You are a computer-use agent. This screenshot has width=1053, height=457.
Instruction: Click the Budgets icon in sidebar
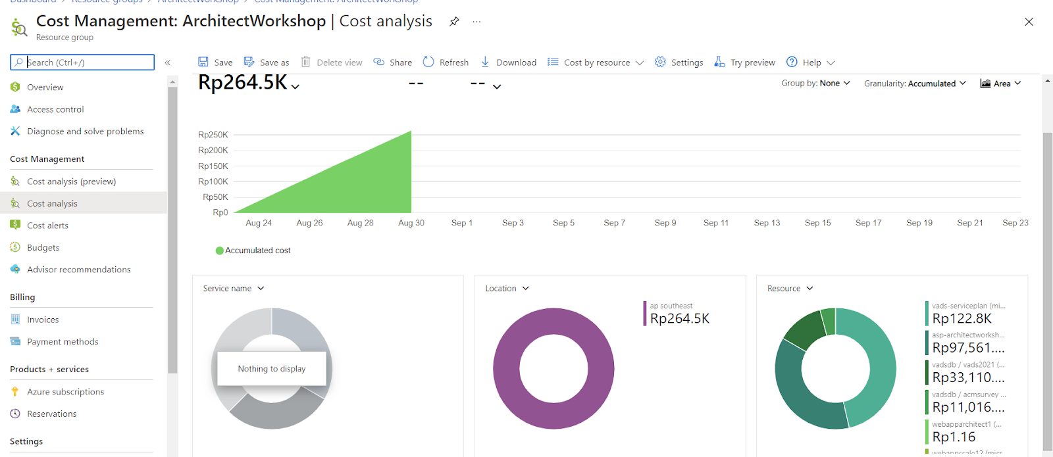(x=15, y=247)
